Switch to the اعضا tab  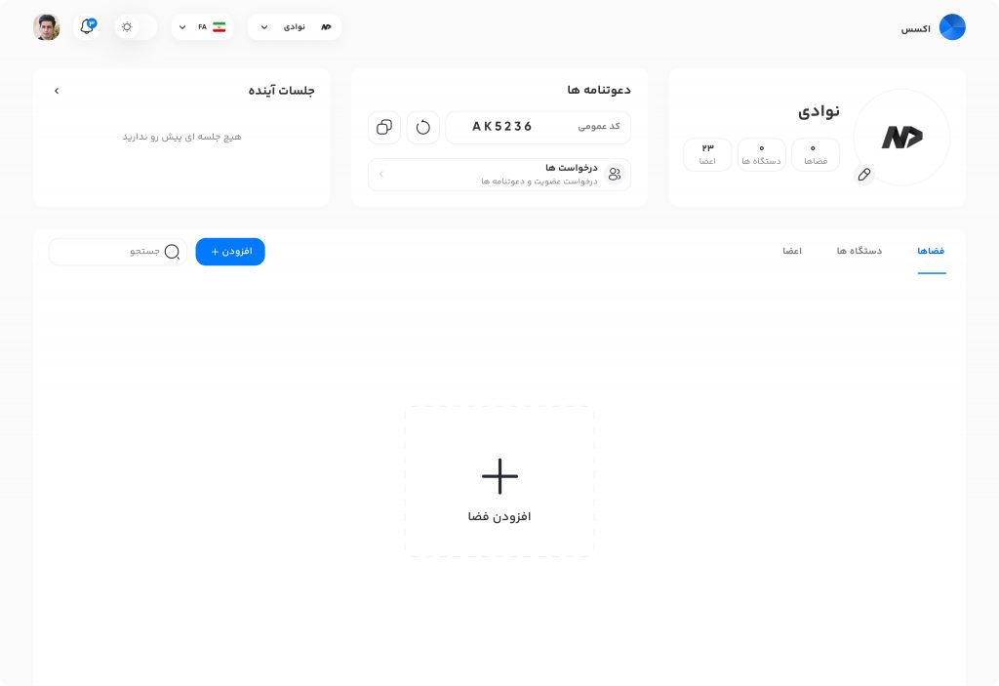coord(792,251)
